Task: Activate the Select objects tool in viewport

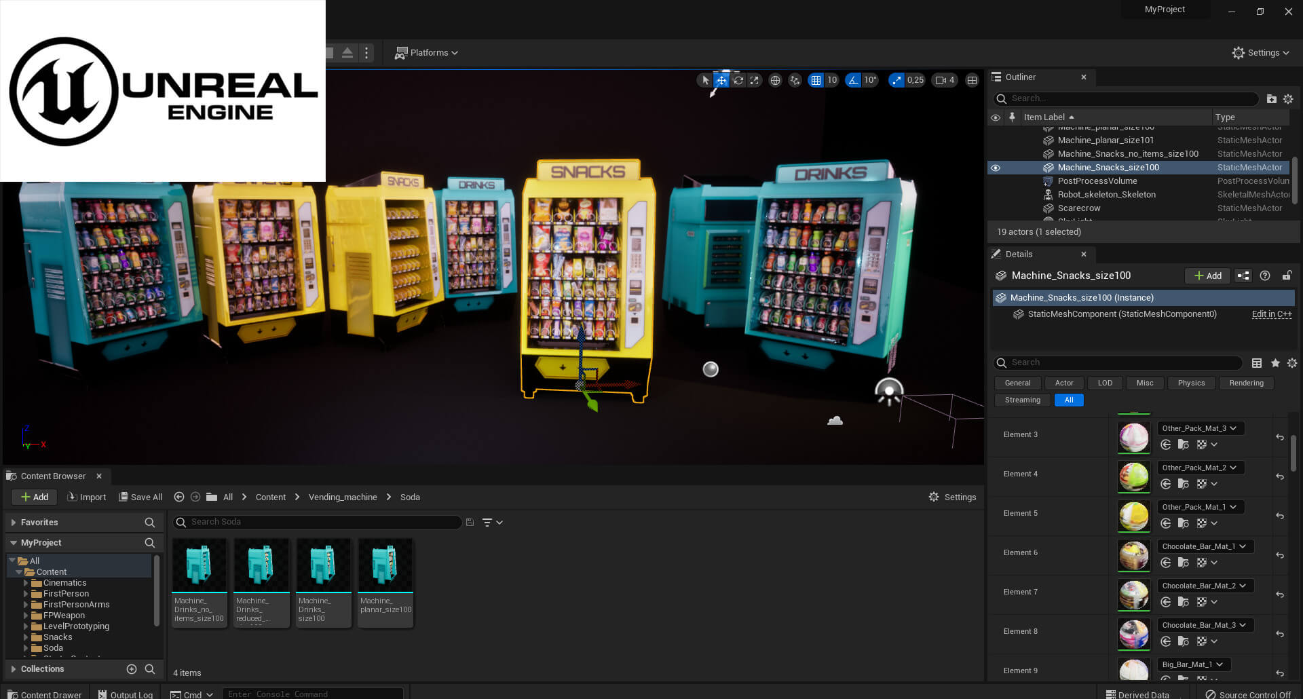Action: click(706, 80)
